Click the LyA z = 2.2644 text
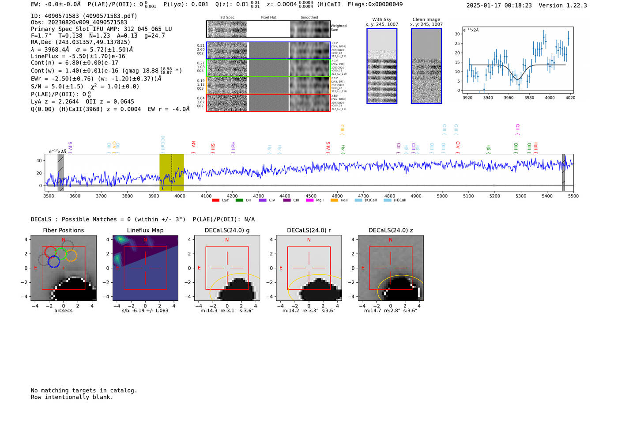 coord(55,102)
